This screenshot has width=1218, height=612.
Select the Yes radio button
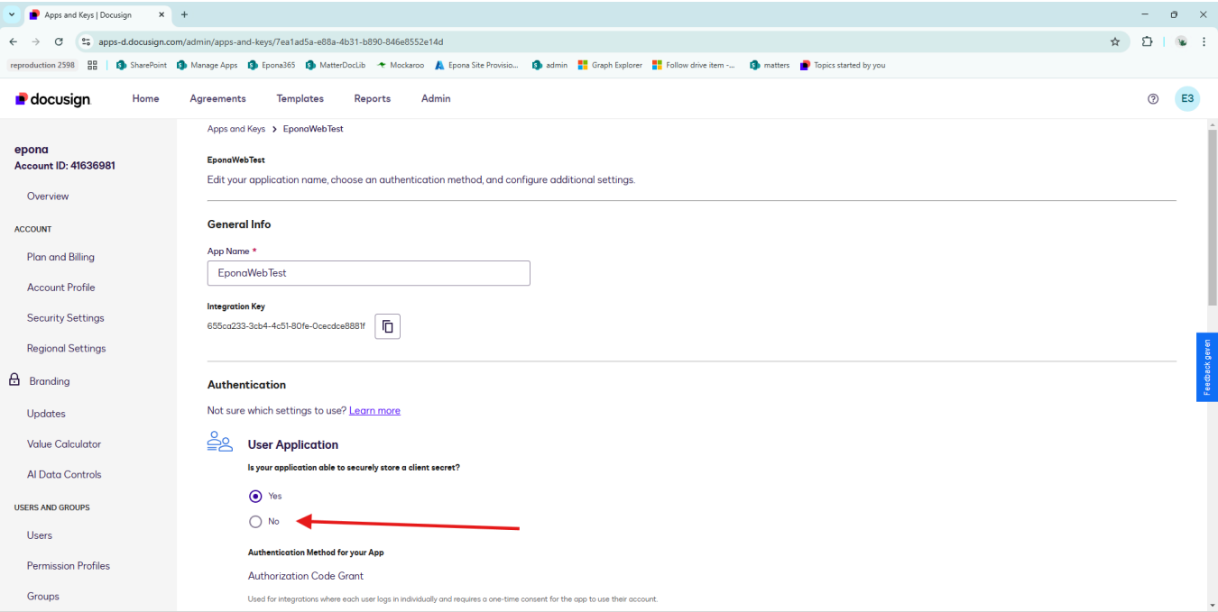pyautogui.click(x=255, y=496)
